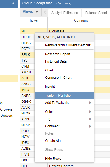The width and height of the screenshot is (110, 167).
Task: Select the ALTR ticker cell
Action: 27,78
